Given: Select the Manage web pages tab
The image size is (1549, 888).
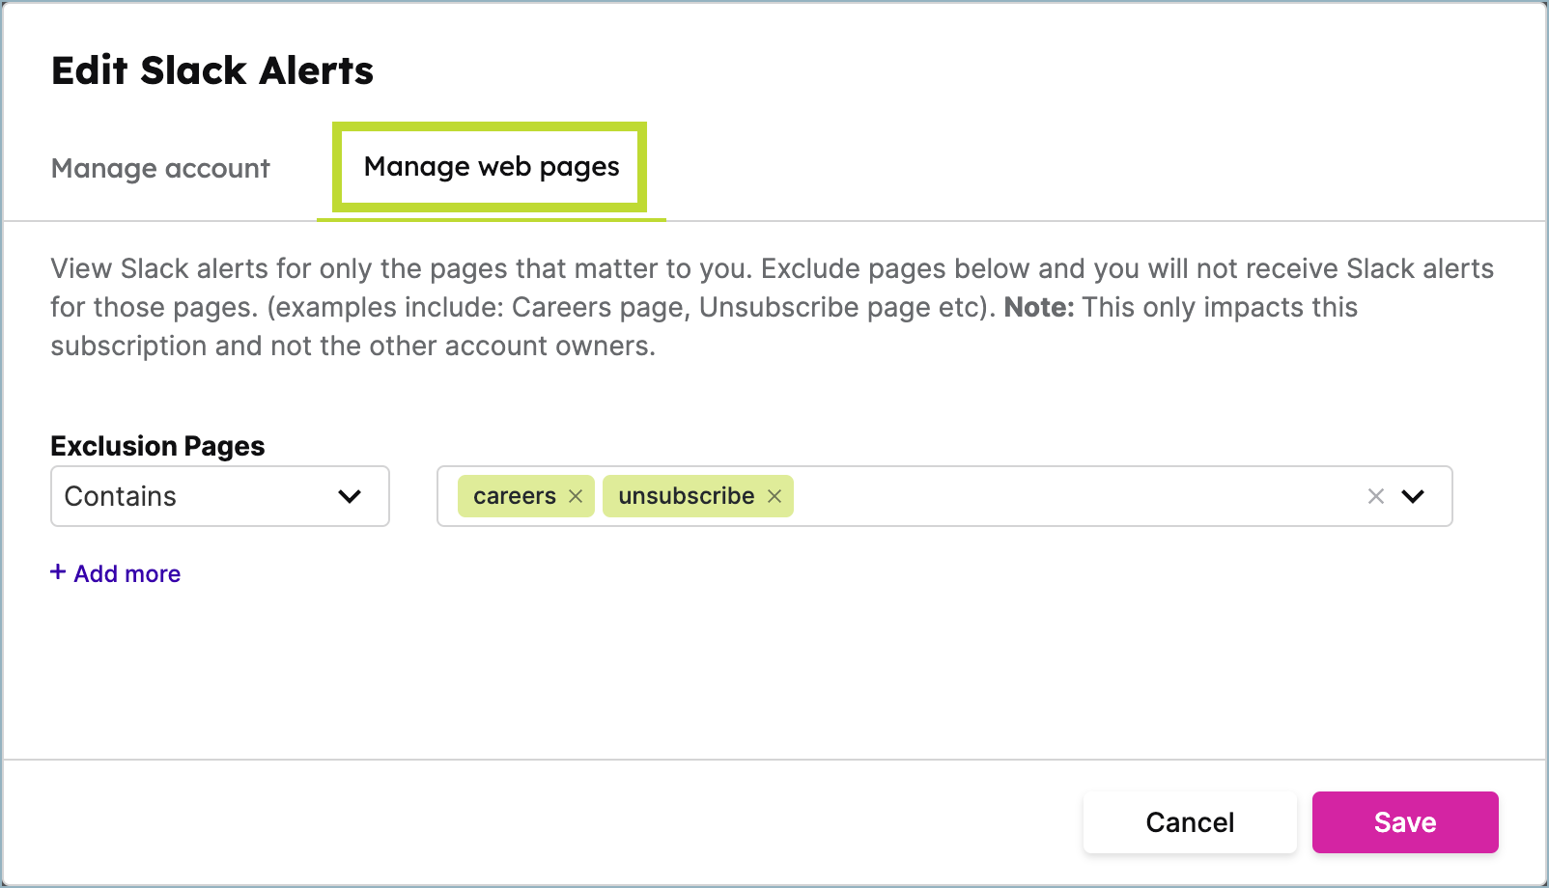Looking at the screenshot, I should 491,167.
